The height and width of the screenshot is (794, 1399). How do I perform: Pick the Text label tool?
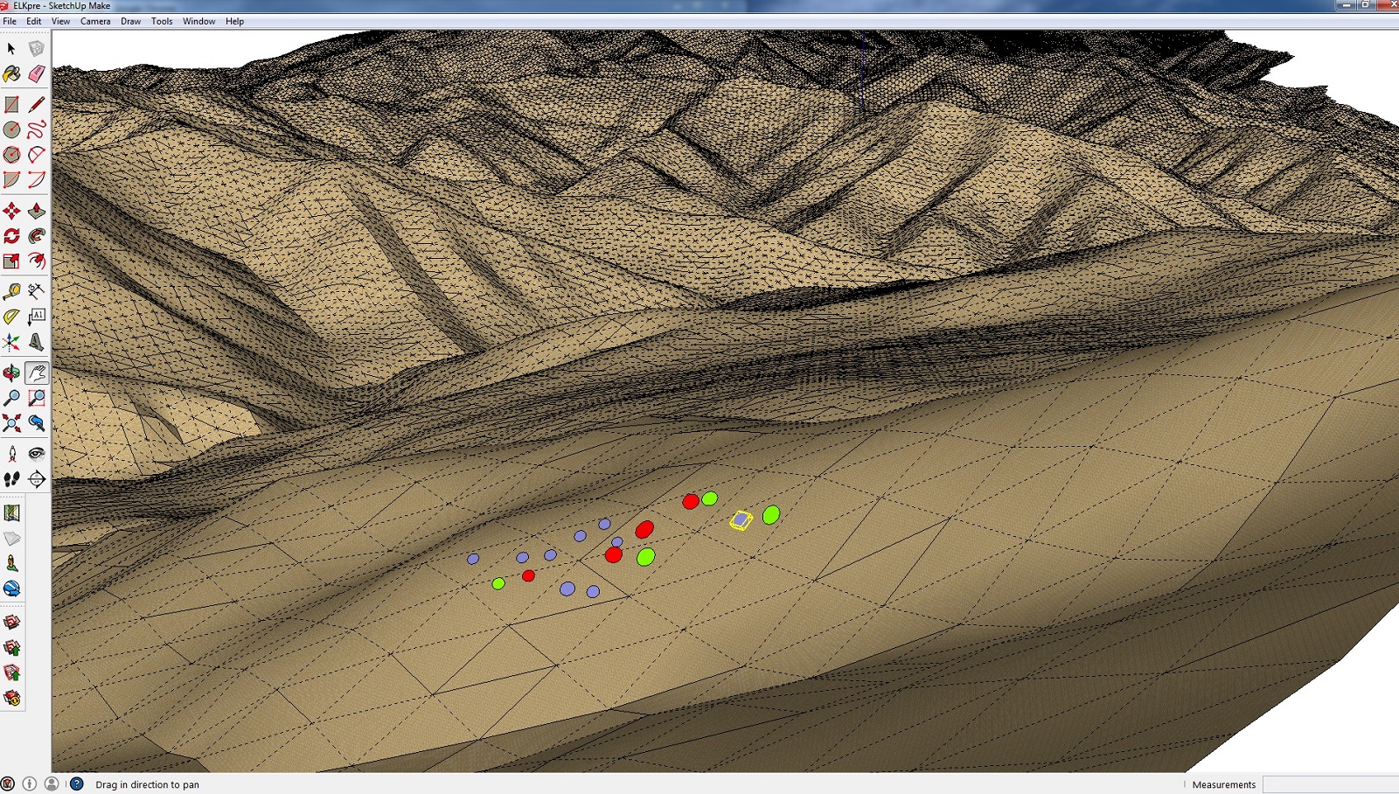tap(37, 317)
